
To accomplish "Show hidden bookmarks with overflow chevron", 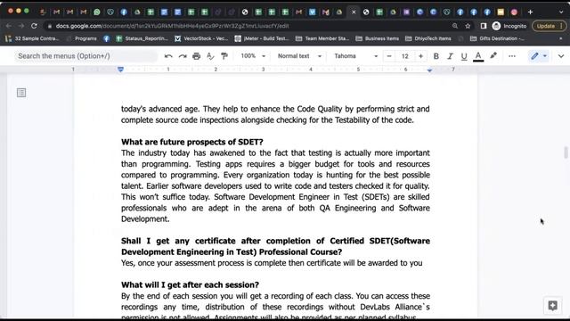I will (560, 38).
